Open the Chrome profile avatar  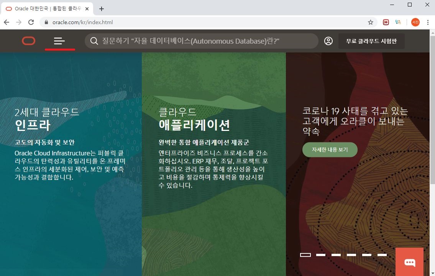[x=415, y=22]
